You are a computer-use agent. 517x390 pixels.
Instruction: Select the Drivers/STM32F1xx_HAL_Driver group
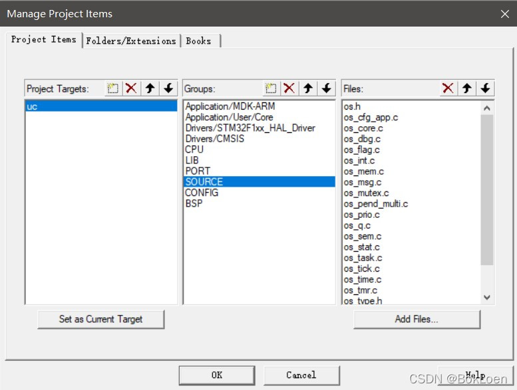[259, 128]
